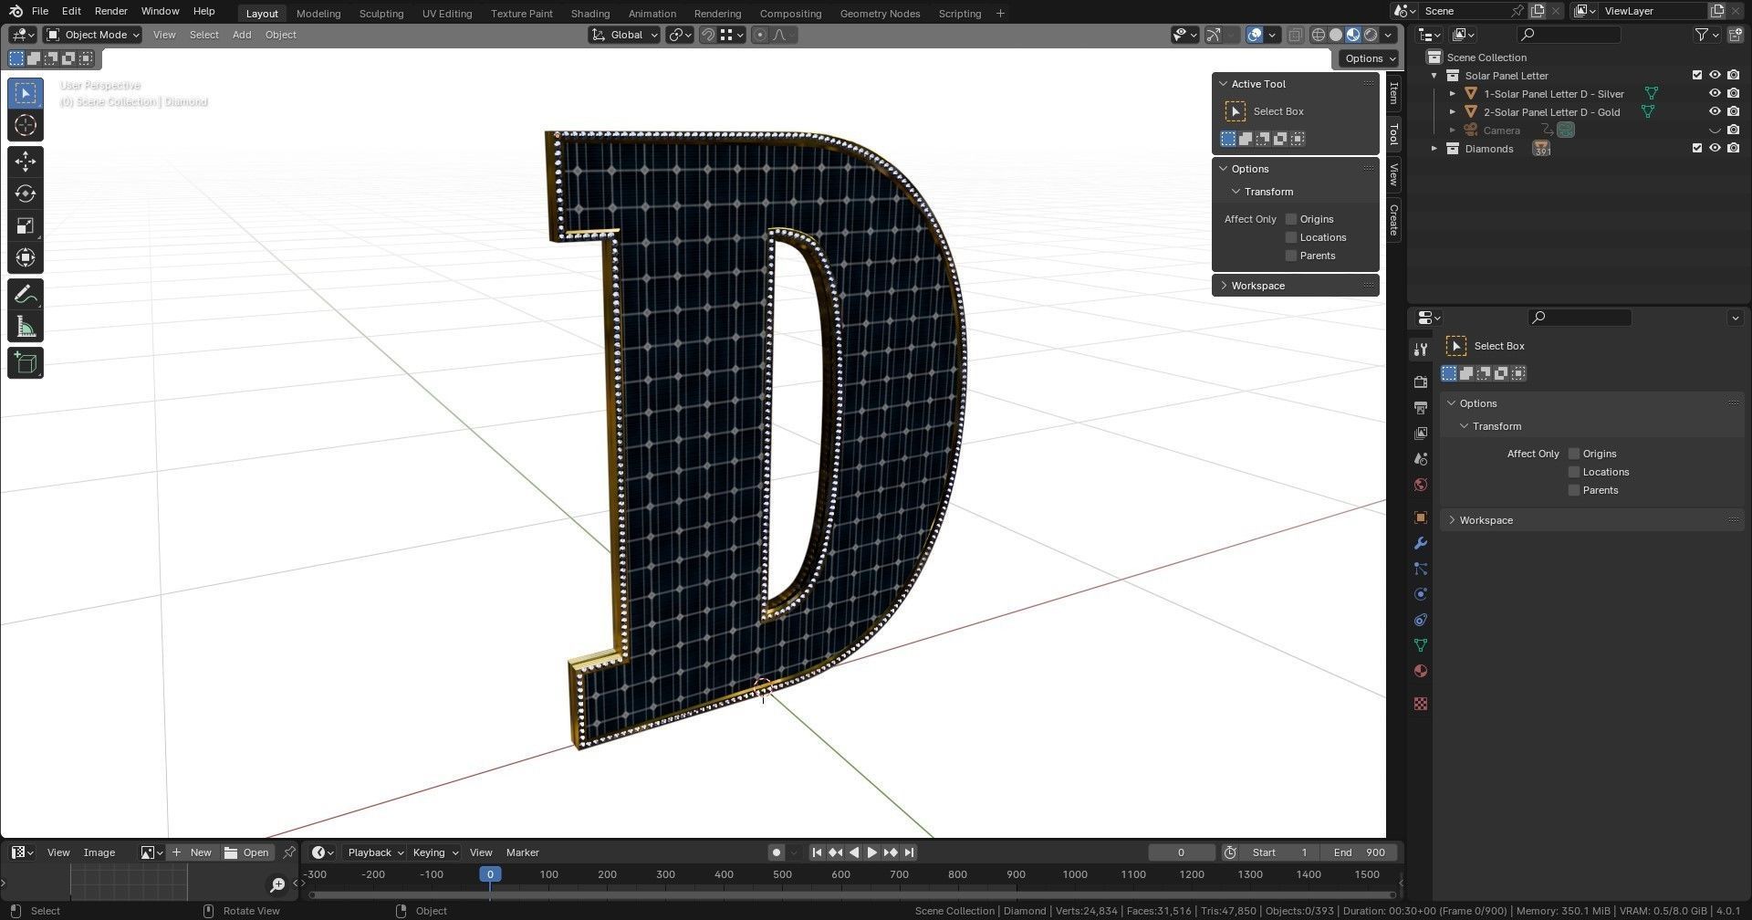Switch to rendered viewport shading
1752x920 pixels.
tap(1371, 35)
